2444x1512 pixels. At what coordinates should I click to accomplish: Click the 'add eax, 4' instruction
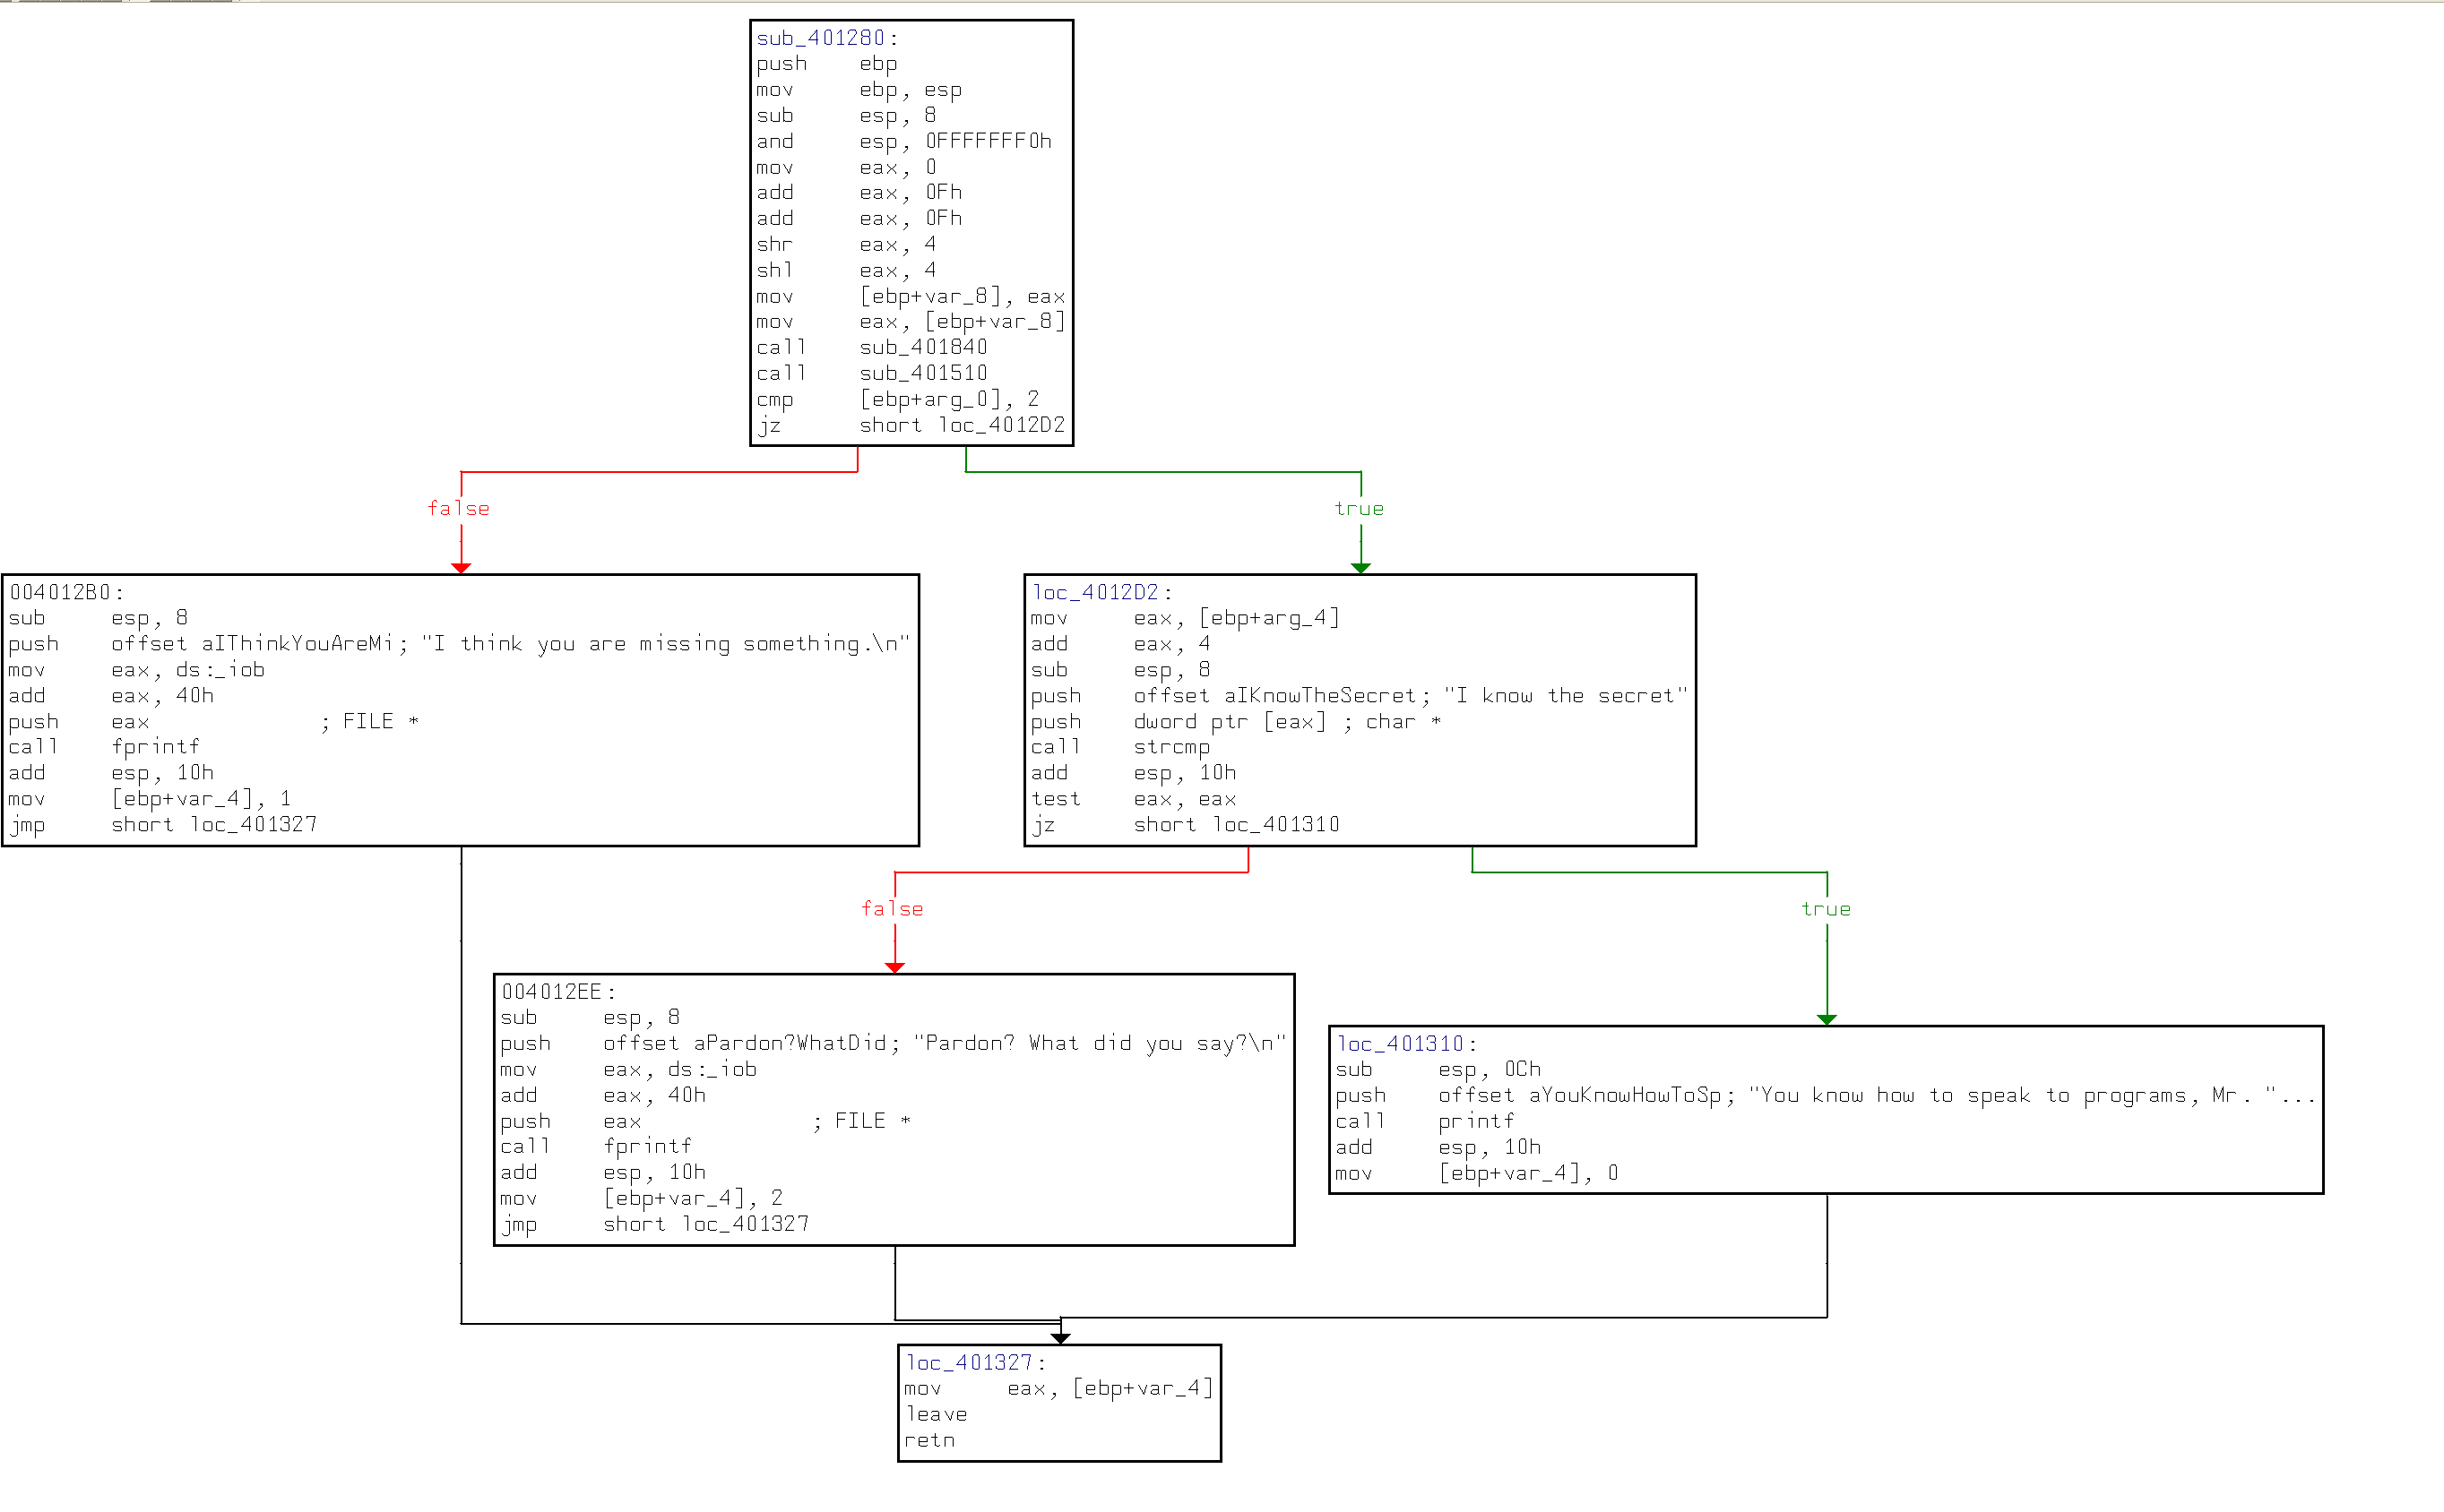click(x=1121, y=644)
